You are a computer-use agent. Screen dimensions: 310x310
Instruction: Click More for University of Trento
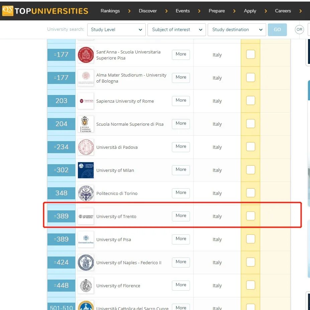181,216
